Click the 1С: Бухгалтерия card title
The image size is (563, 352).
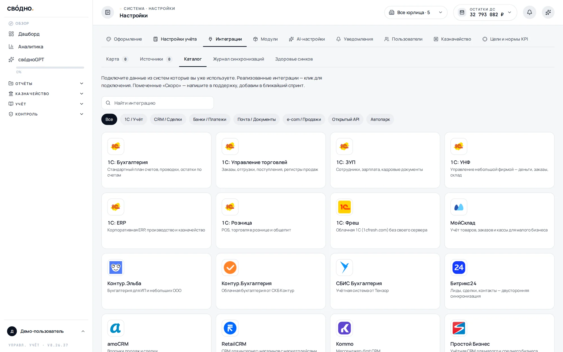tap(128, 162)
